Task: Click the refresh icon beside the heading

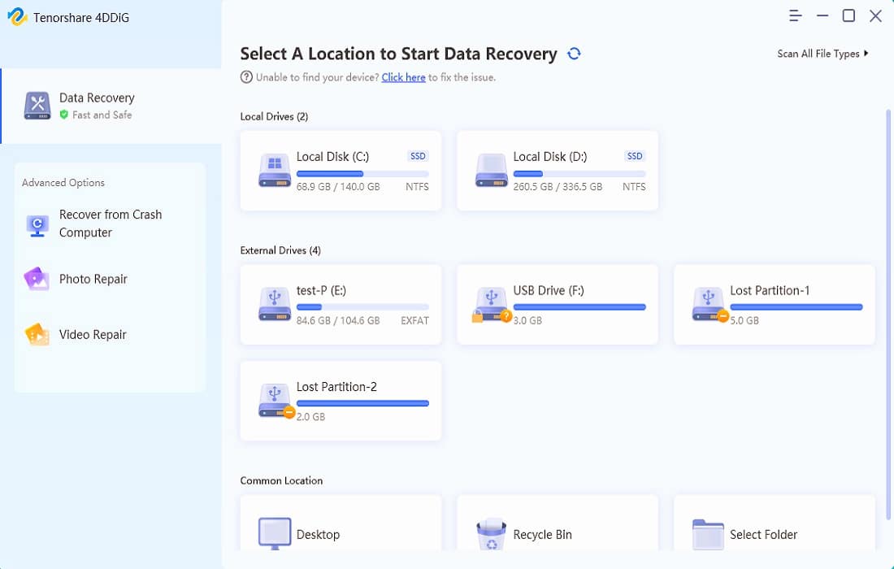Action: (575, 54)
